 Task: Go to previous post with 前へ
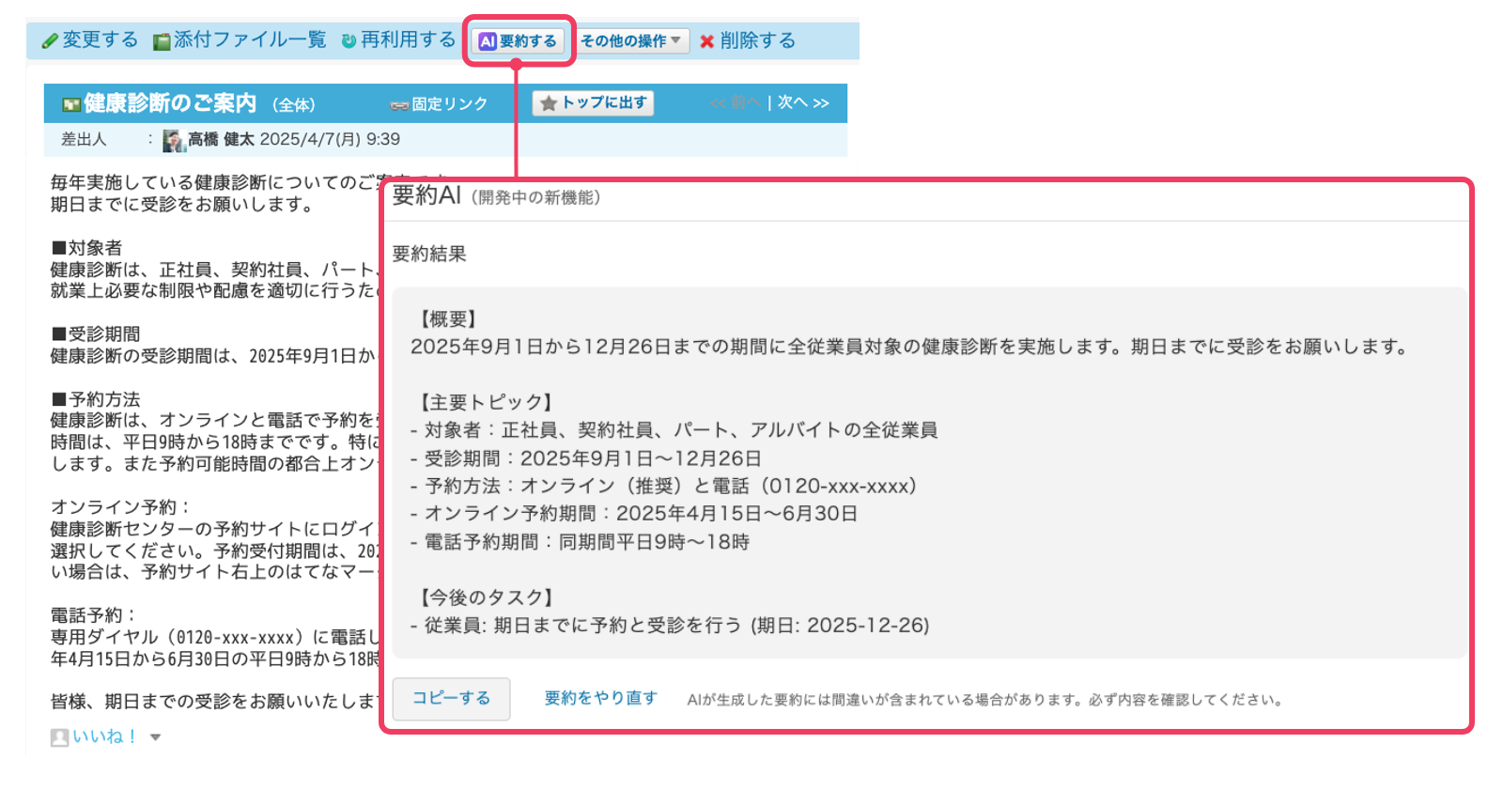click(736, 103)
